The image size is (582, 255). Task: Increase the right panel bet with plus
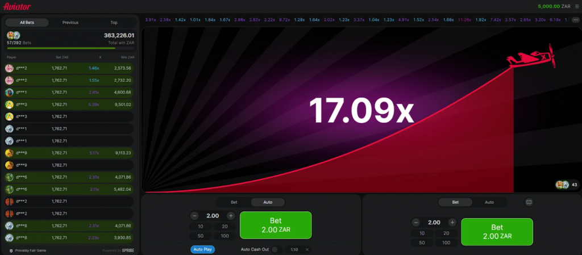click(452, 223)
